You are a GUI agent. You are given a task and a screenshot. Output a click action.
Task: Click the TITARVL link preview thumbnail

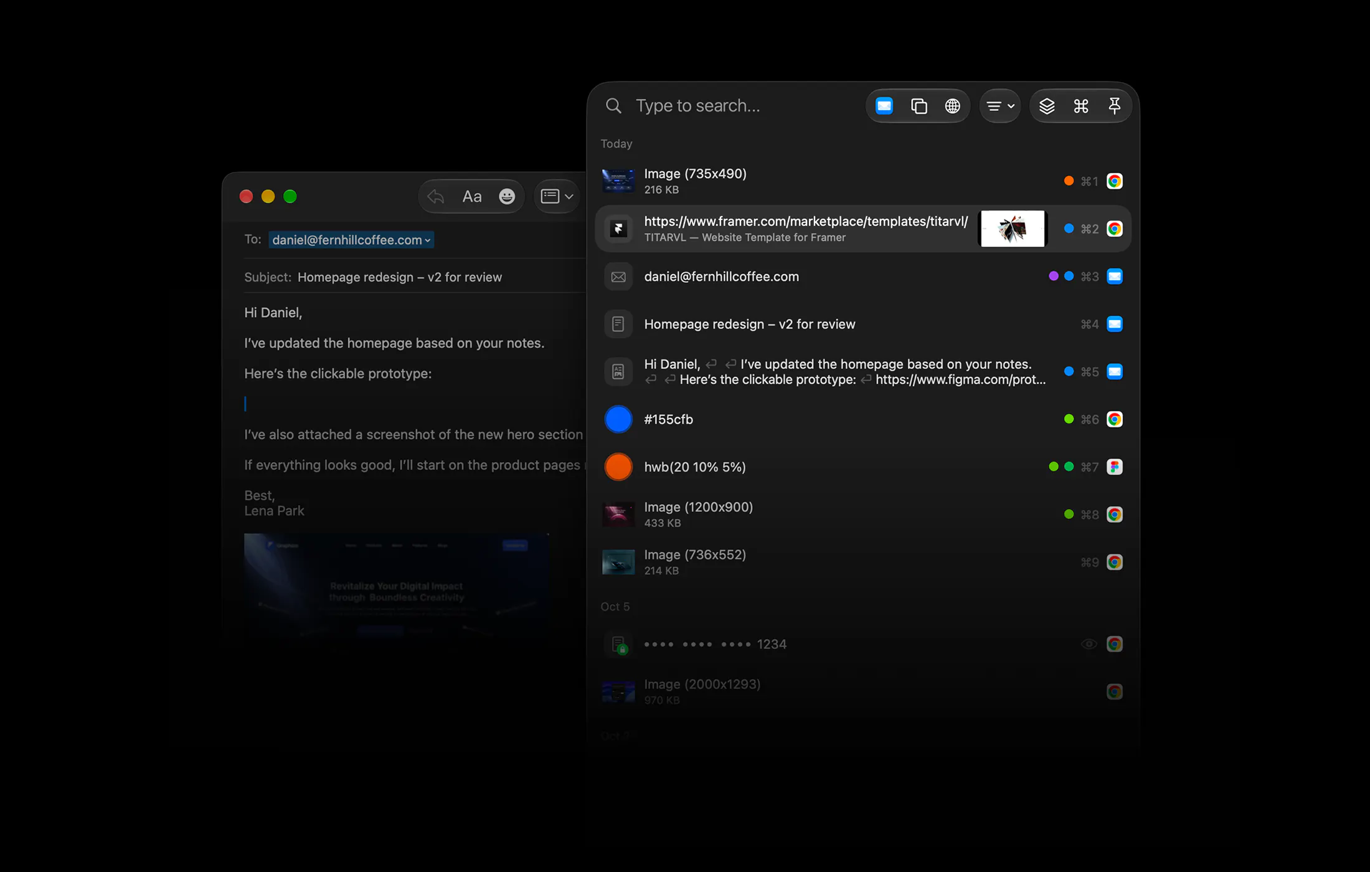click(1013, 229)
